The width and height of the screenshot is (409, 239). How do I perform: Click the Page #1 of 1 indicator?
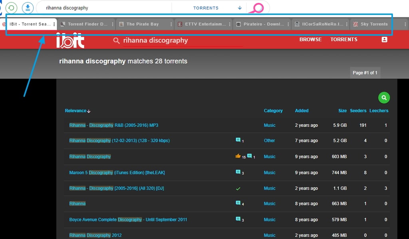[x=365, y=73]
